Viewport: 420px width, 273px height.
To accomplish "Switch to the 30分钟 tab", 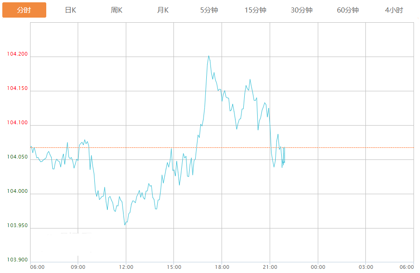I will (302, 10).
